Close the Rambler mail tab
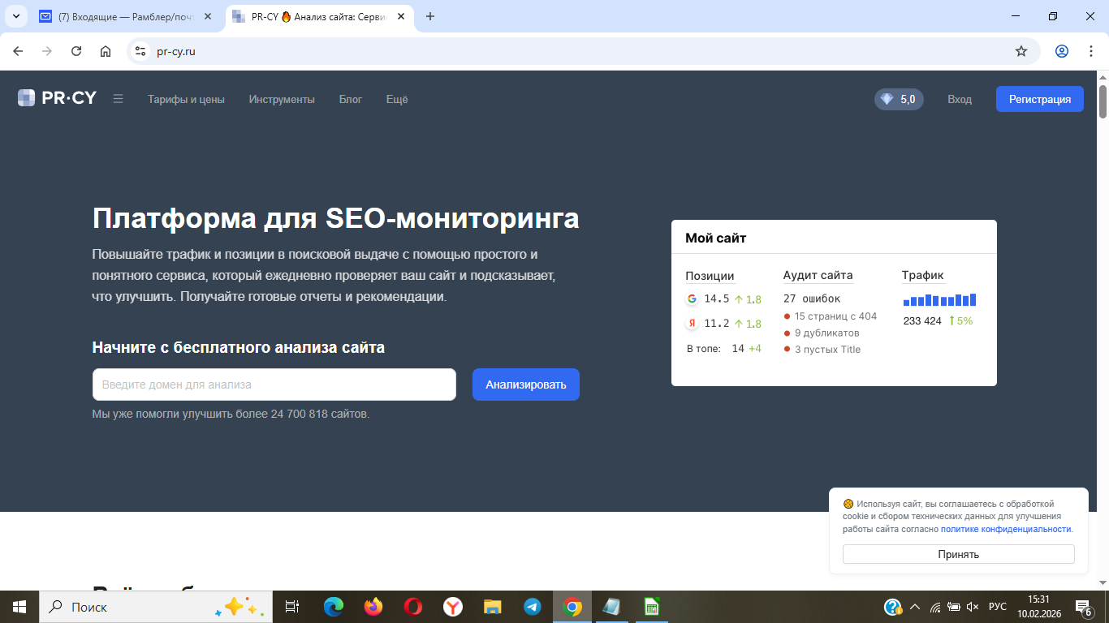 point(207,16)
